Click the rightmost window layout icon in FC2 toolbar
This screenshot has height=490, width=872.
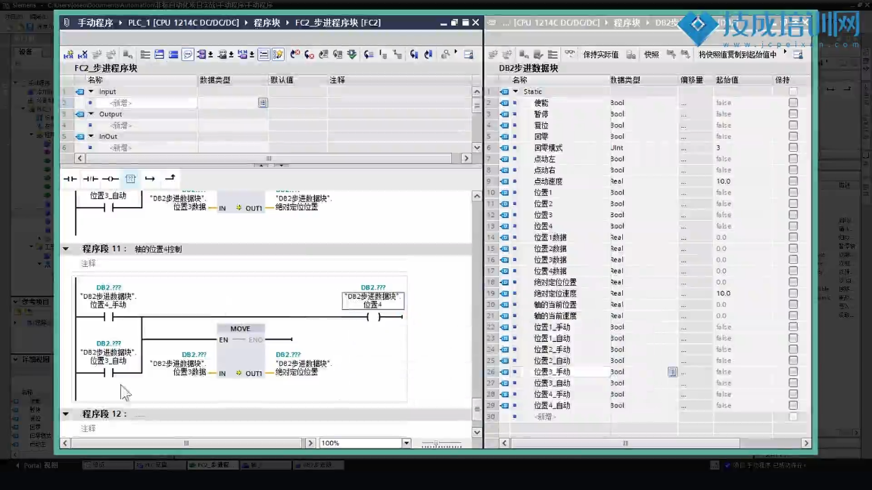point(469,54)
